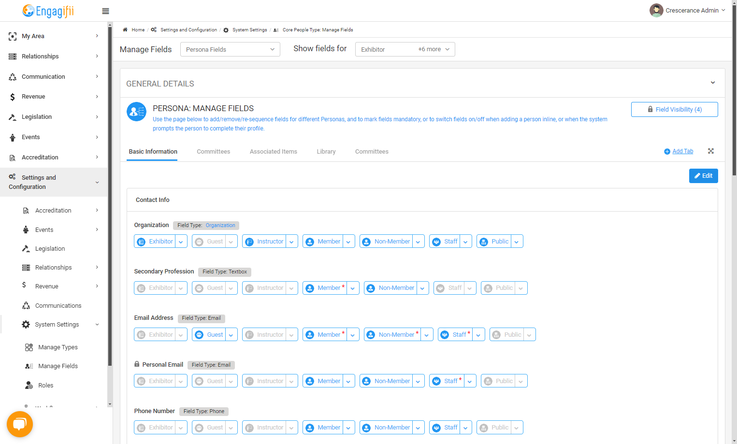This screenshot has height=444, width=737.
Task: Select the Basic Information tab
Action: tap(153, 152)
